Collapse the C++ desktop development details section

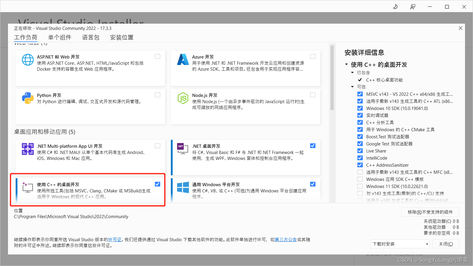[346, 64]
